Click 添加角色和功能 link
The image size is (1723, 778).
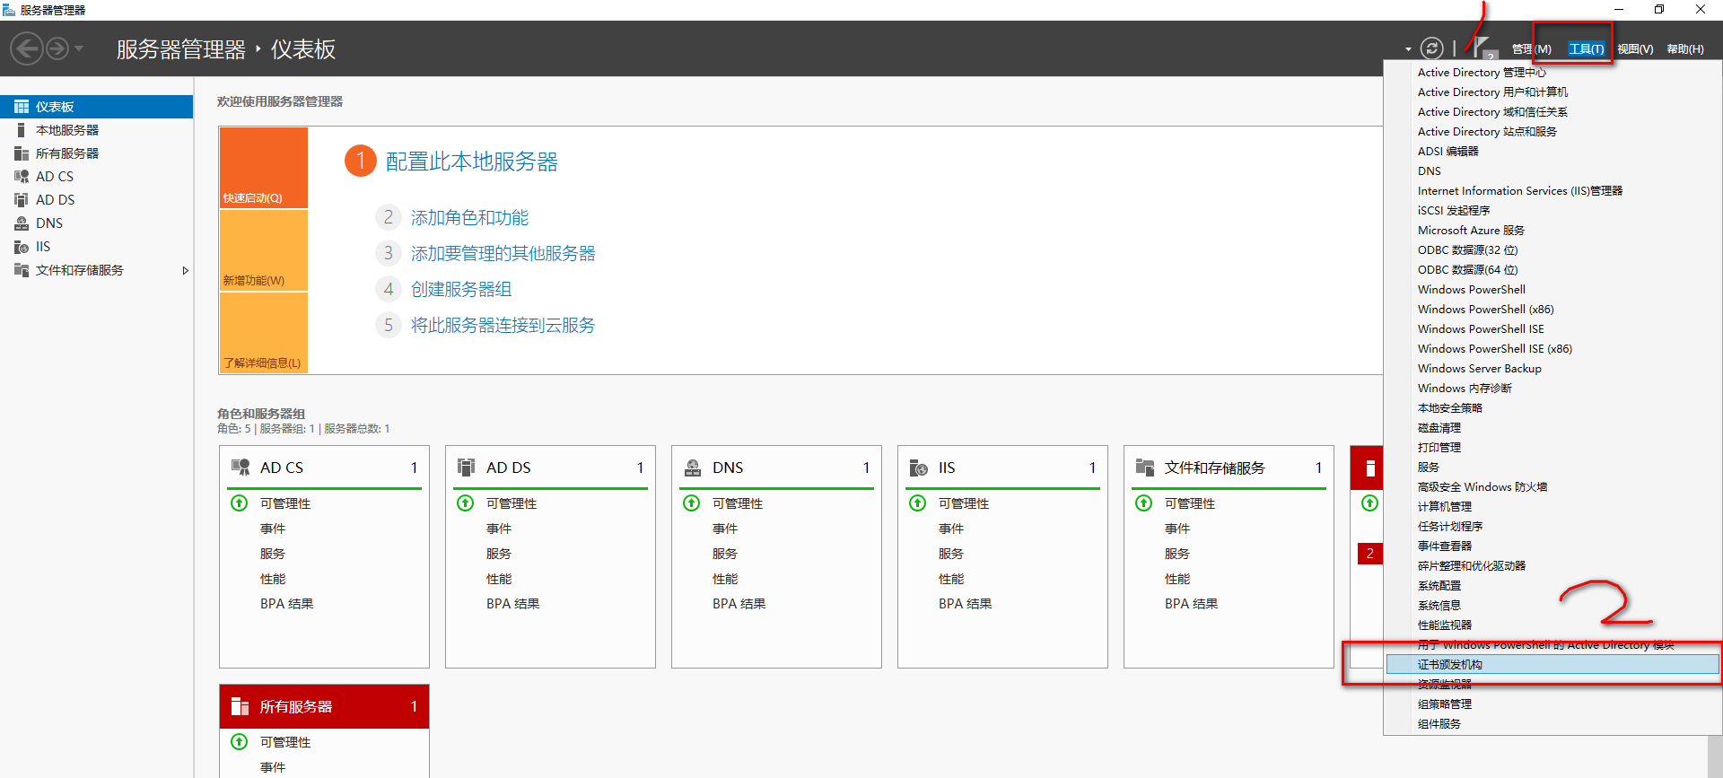coord(469,218)
